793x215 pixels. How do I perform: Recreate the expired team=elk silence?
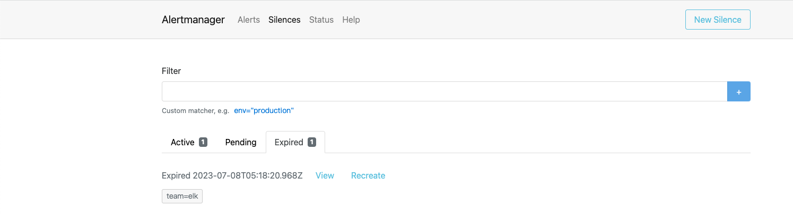pos(368,175)
